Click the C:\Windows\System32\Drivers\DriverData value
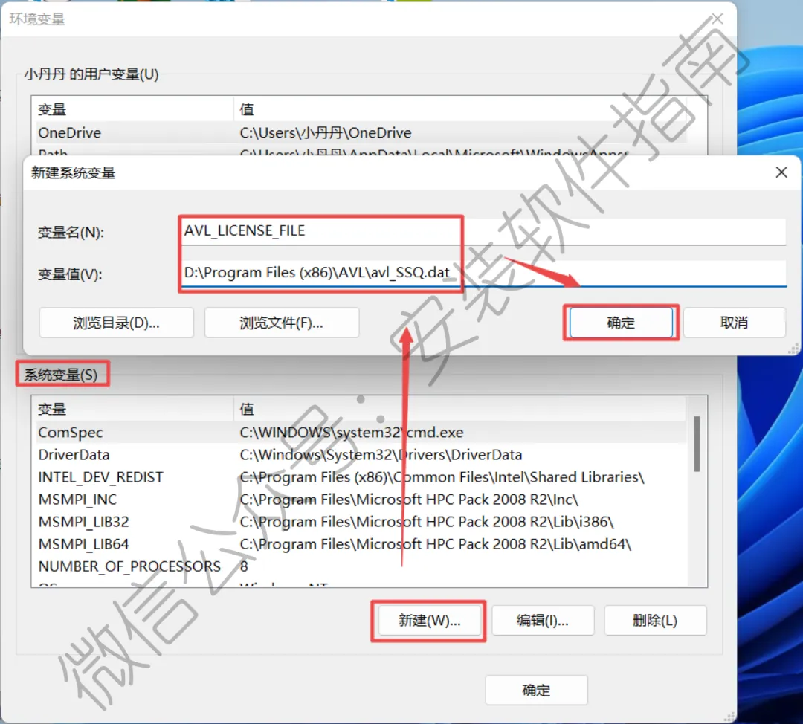Viewport: 803px width, 724px height. click(x=381, y=455)
